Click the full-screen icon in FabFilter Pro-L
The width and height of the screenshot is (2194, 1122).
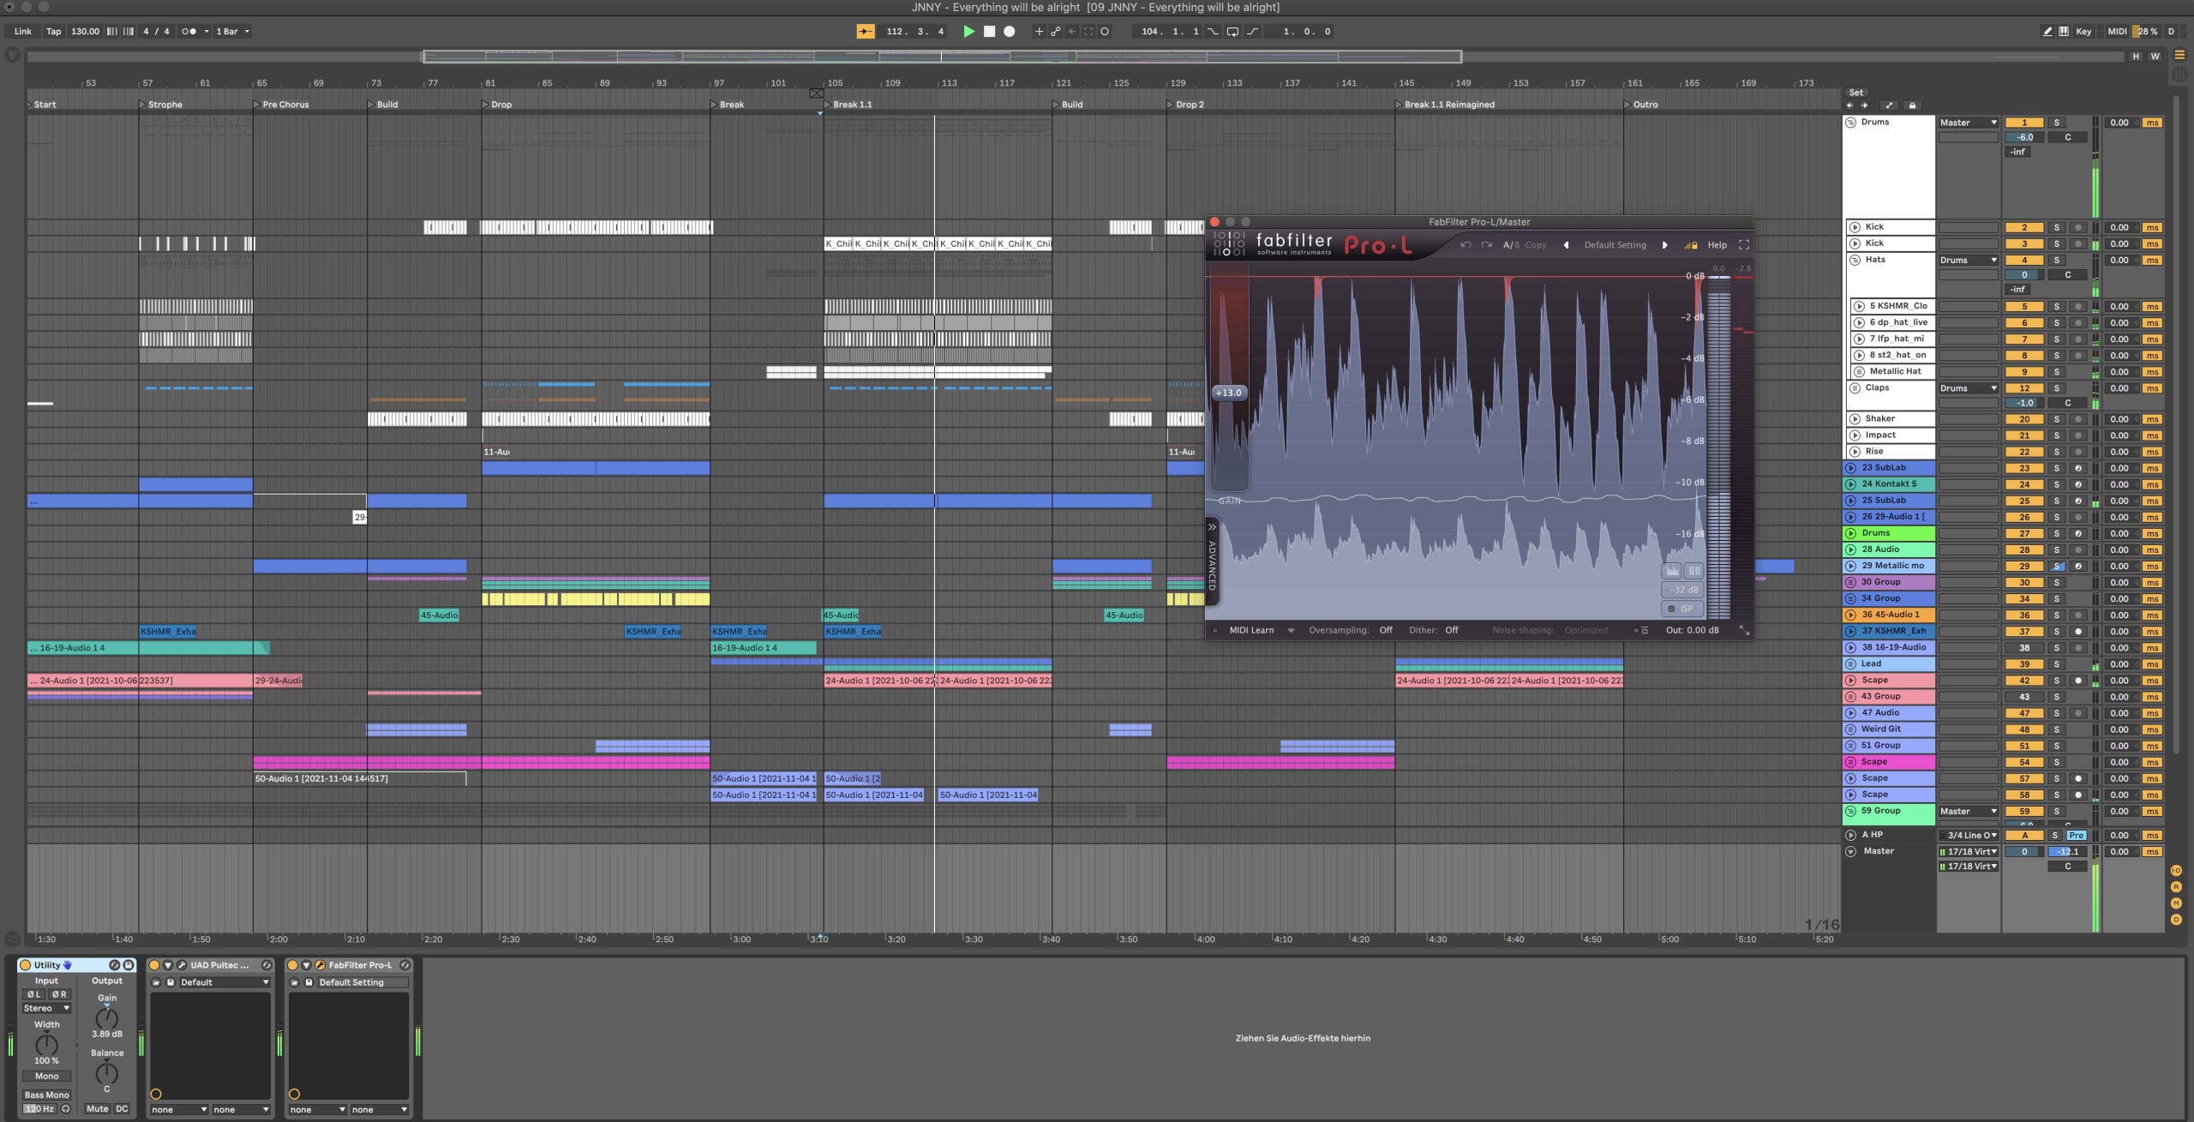(1745, 244)
